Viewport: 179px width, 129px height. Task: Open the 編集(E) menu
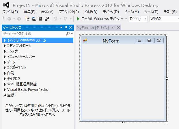click(29, 12)
